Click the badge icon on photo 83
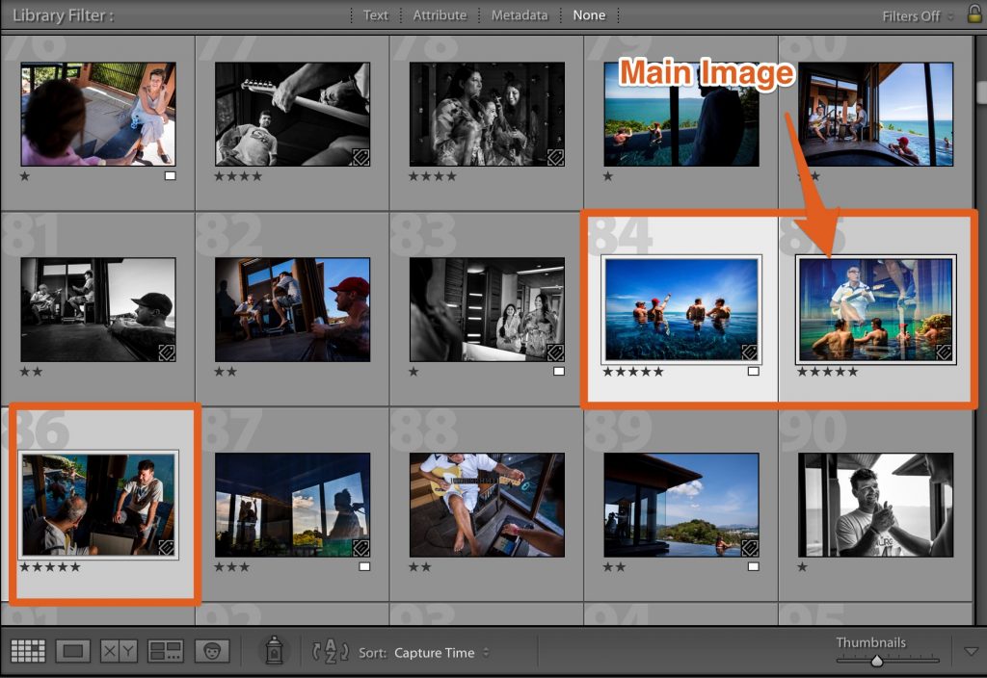Viewport: 987px width, 678px height. click(x=555, y=352)
